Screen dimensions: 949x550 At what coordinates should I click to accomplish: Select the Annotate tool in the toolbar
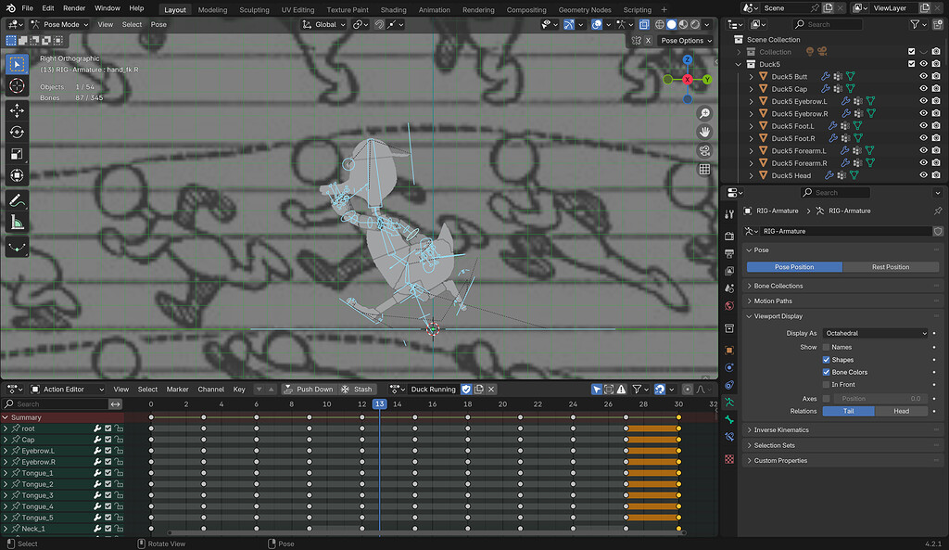click(x=17, y=198)
